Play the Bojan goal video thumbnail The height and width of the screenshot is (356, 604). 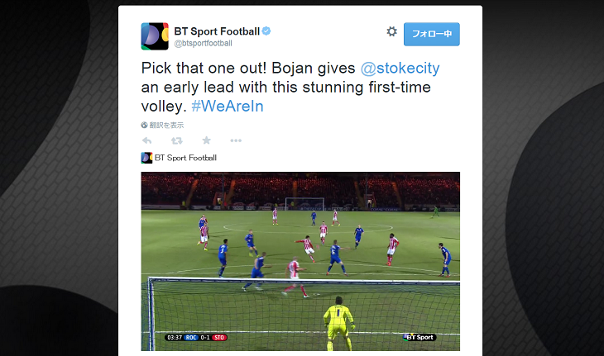pos(300,262)
